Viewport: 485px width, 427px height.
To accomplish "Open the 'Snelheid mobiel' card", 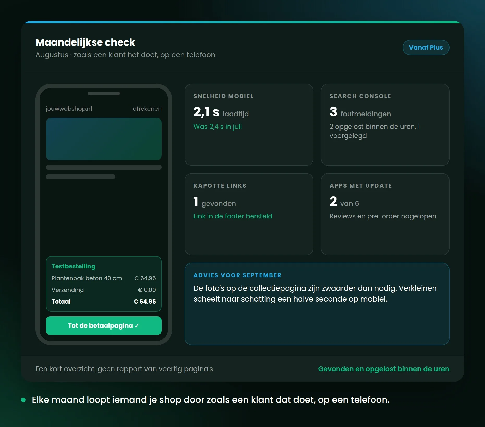I will tap(249, 124).
